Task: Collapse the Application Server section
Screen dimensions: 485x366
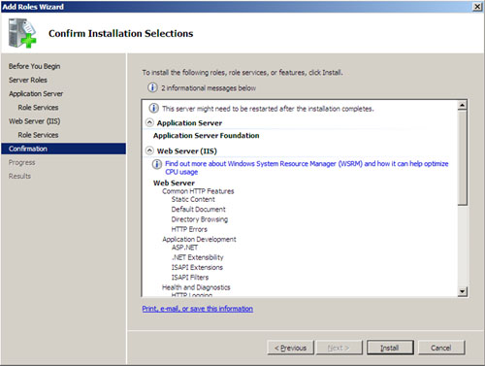Action: (x=149, y=122)
